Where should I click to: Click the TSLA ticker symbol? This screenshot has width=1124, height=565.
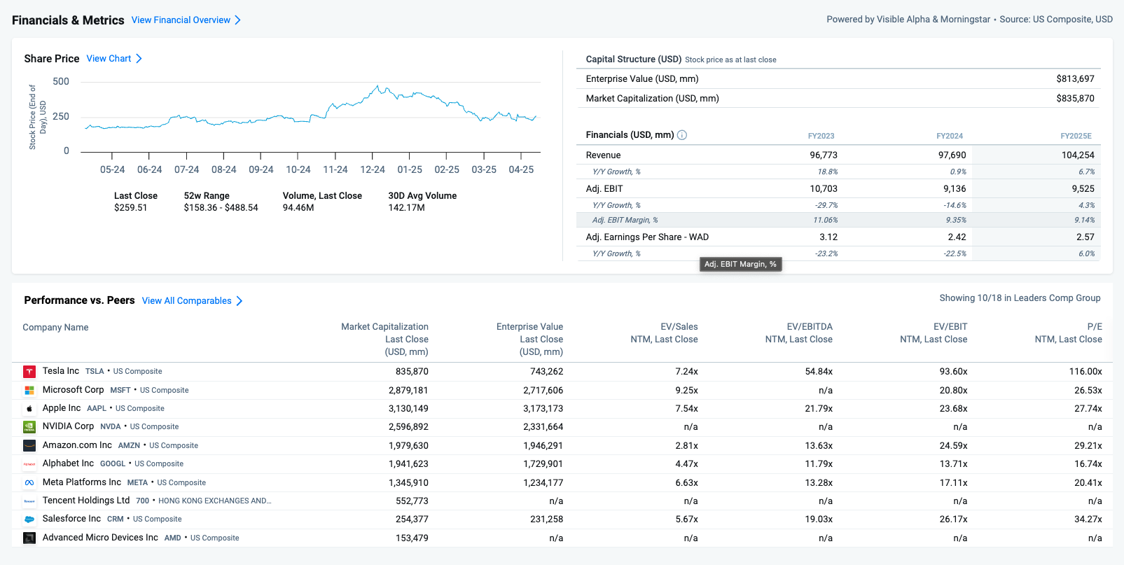click(95, 372)
